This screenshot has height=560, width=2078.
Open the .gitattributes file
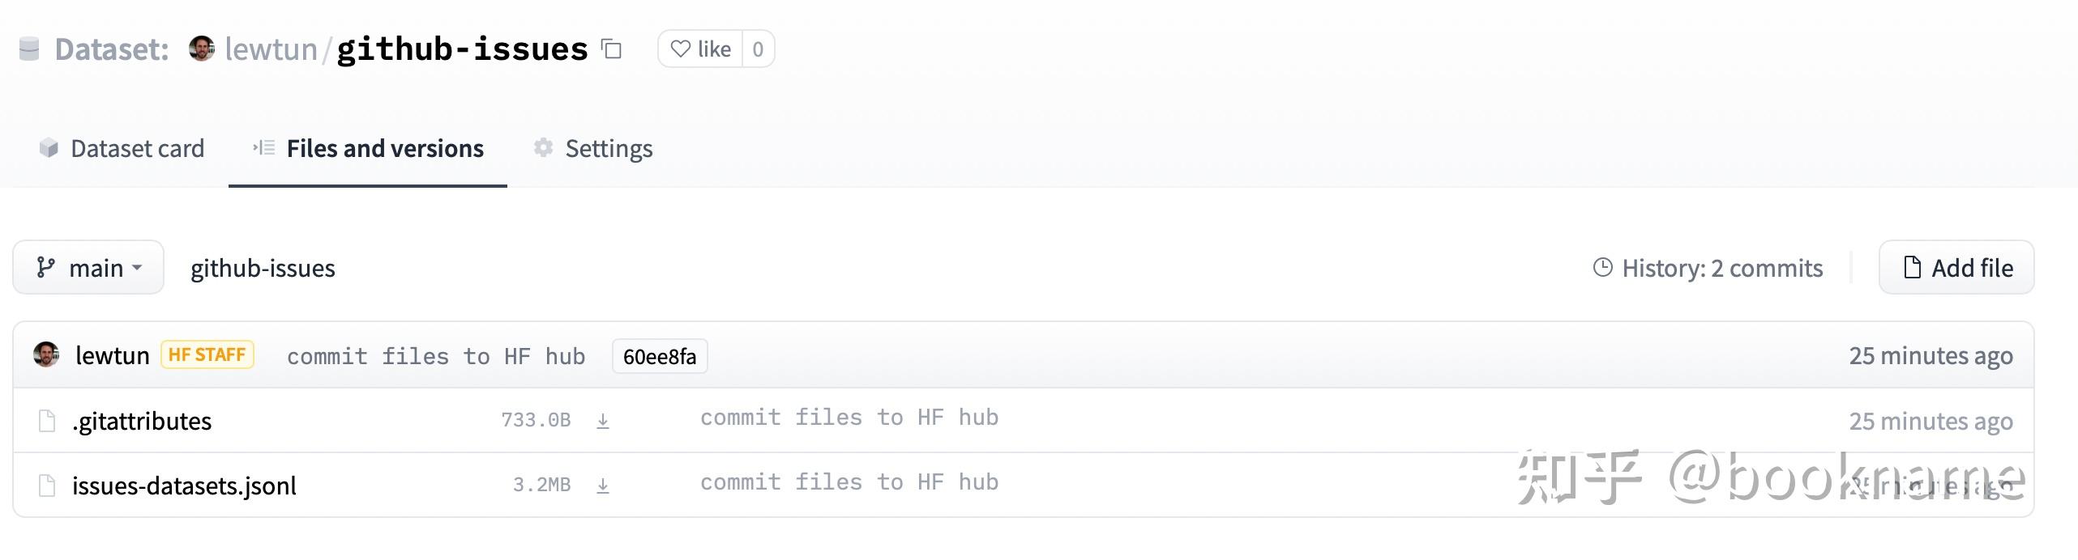click(142, 421)
